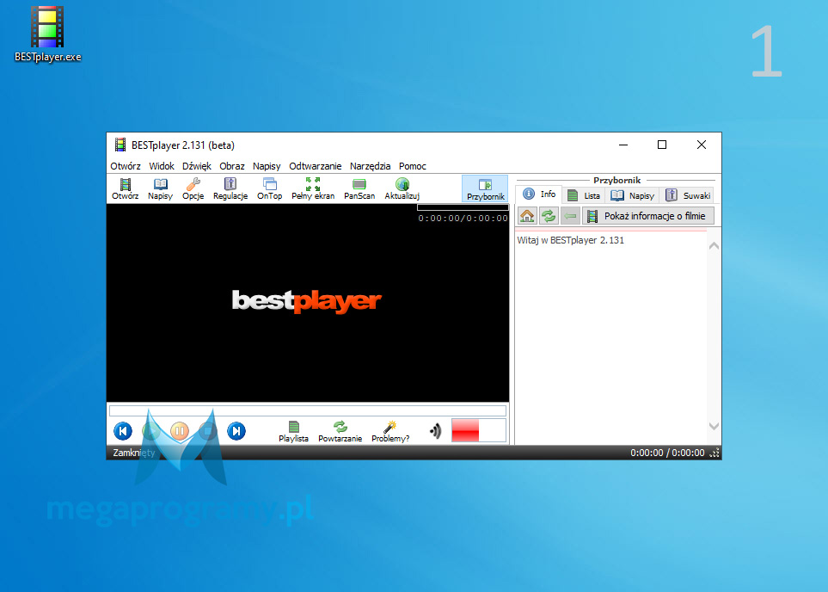Viewport: 828px width, 592px height.
Task: Open the Narzędzia menu
Action: tap(371, 166)
